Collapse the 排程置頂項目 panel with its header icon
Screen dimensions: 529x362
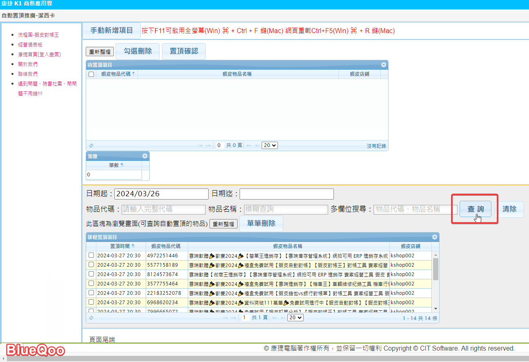pyautogui.click(x=434, y=237)
